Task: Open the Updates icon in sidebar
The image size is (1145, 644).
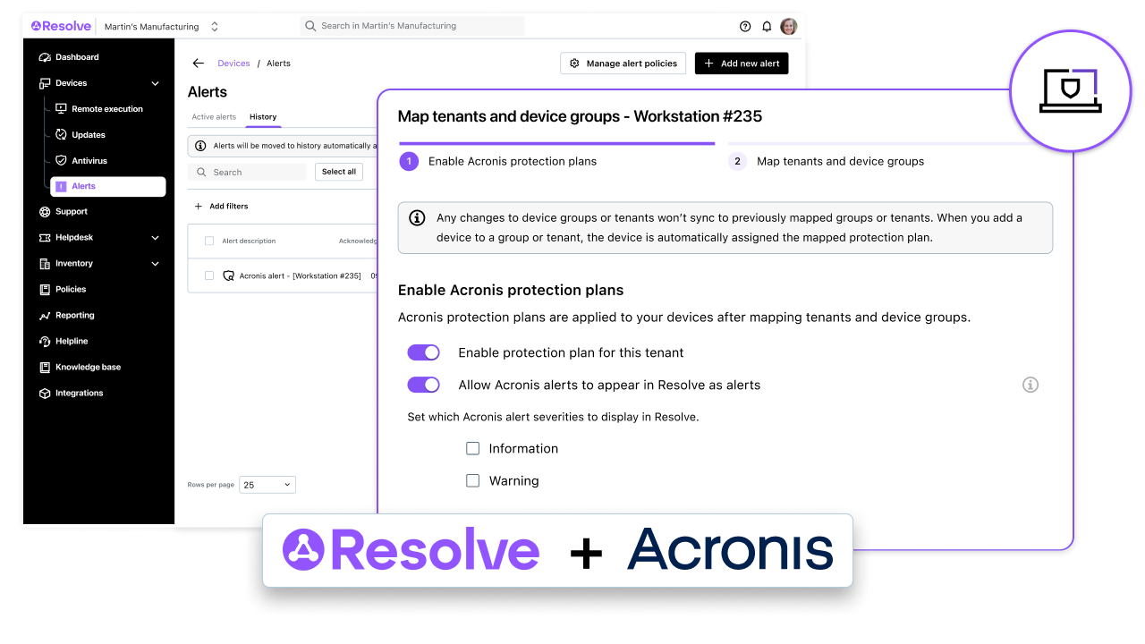Action: coord(61,135)
